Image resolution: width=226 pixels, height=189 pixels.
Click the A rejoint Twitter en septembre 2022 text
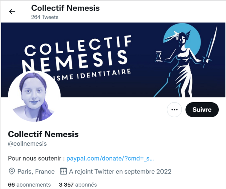(x=120, y=171)
